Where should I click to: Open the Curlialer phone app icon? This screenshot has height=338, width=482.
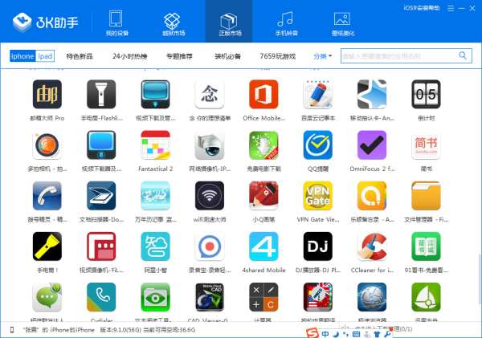point(101,297)
